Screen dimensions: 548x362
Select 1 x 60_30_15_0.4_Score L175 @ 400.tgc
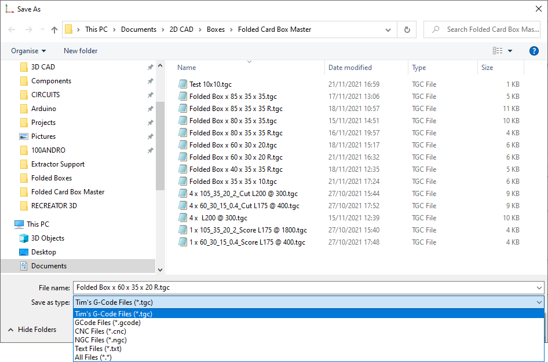pos(247,242)
